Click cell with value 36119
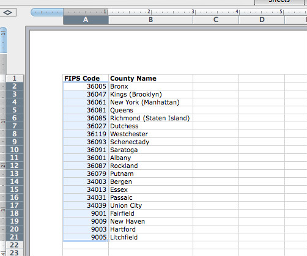 point(86,134)
